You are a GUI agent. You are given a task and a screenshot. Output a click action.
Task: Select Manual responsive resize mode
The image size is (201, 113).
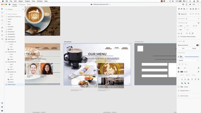pyautogui.click(x=194, y=48)
